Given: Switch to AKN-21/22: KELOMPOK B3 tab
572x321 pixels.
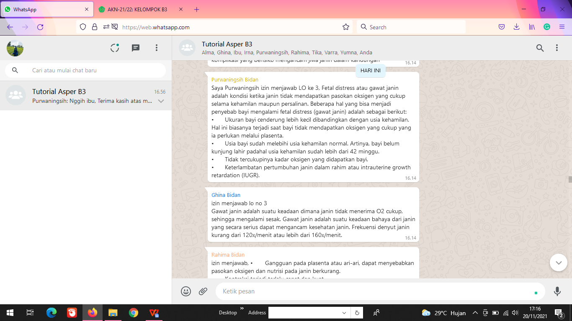Looking at the screenshot, I should coord(137,9).
